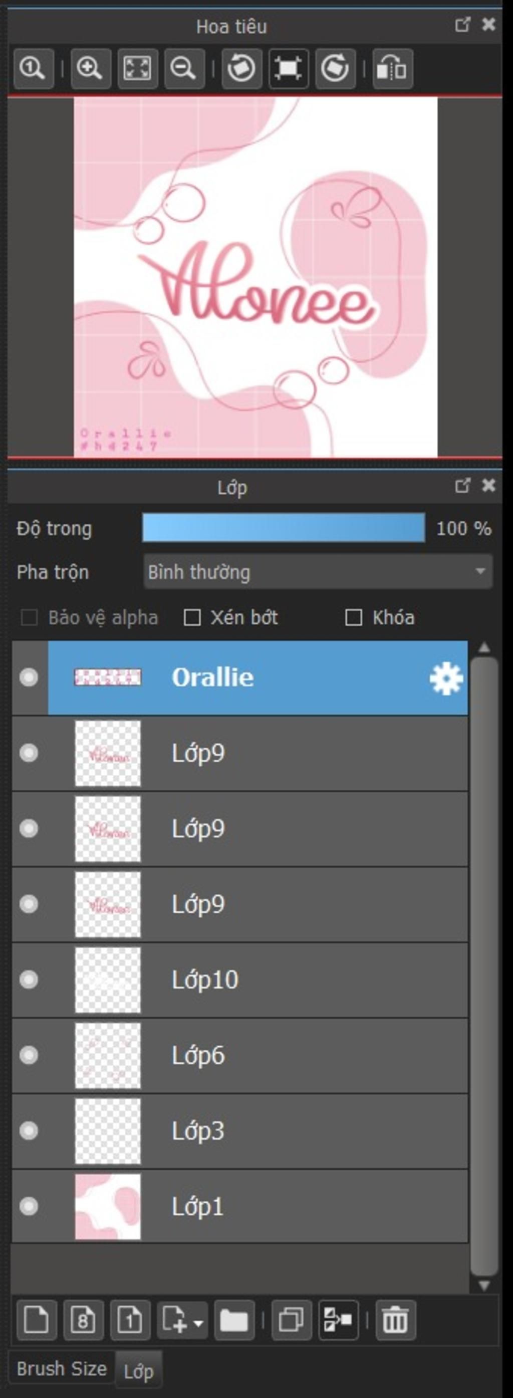Select the Lớp1 background layer
This screenshot has height=1398, width=513.
(x=240, y=1207)
